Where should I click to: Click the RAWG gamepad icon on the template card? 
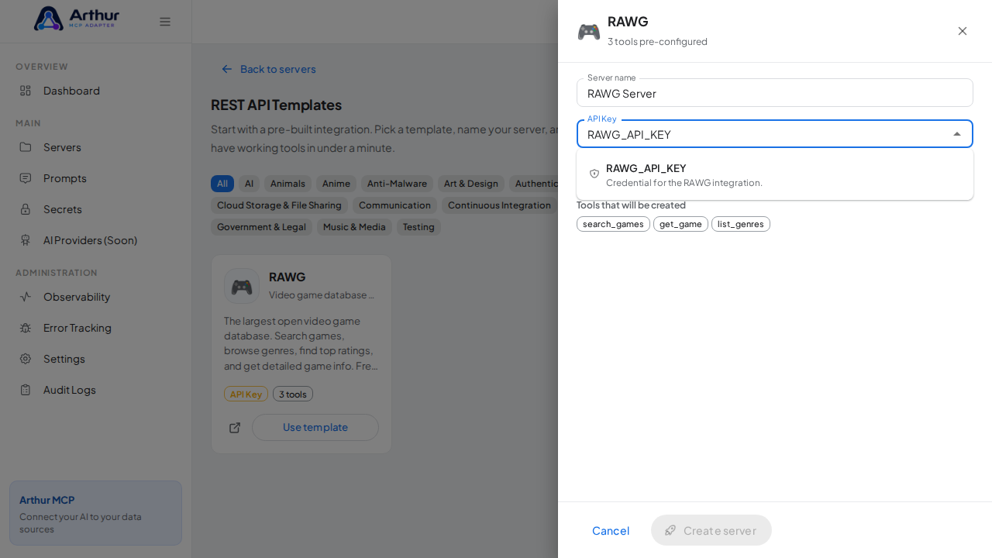point(242,286)
